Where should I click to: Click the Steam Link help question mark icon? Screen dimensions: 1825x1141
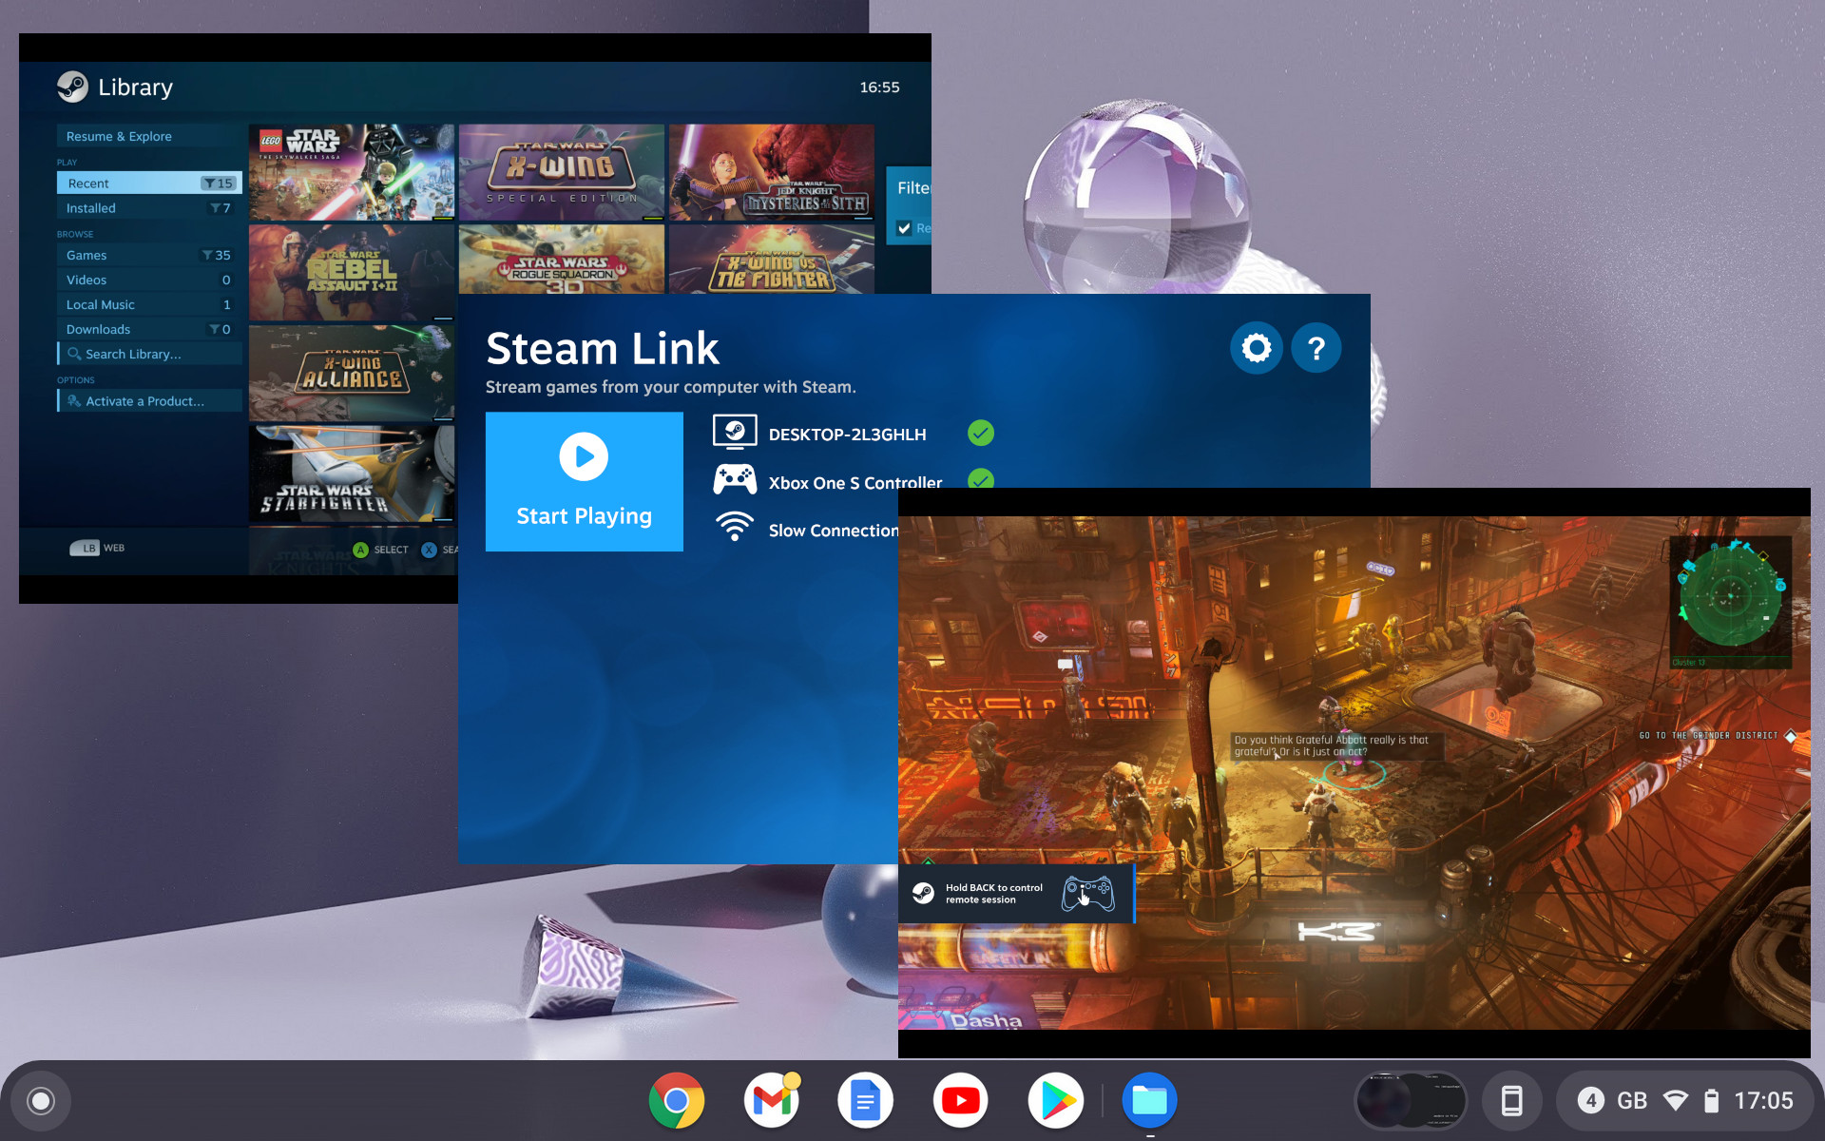[1316, 346]
